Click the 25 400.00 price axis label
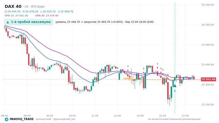 coord(208,84)
